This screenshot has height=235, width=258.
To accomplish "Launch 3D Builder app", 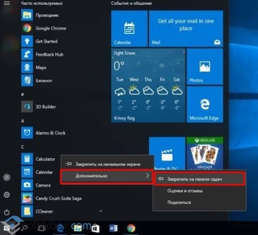I will point(39,107).
